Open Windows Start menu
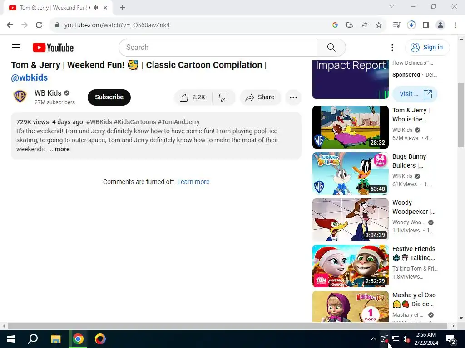The width and height of the screenshot is (465, 348). click(x=11, y=339)
